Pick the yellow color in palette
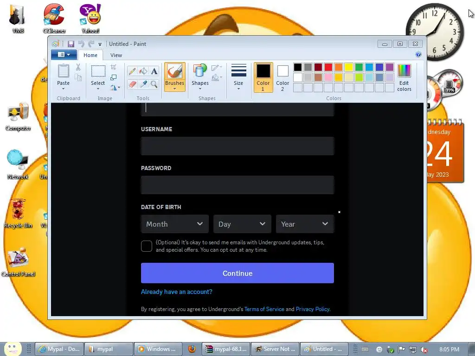This screenshot has height=356, width=475. [x=349, y=67]
